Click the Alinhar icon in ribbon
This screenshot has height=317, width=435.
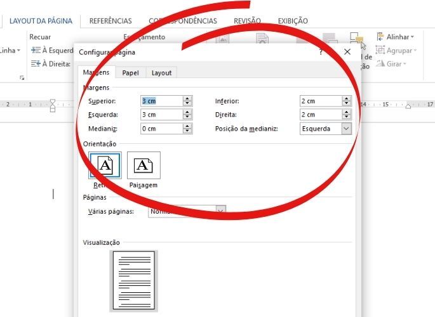[x=380, y=37]
